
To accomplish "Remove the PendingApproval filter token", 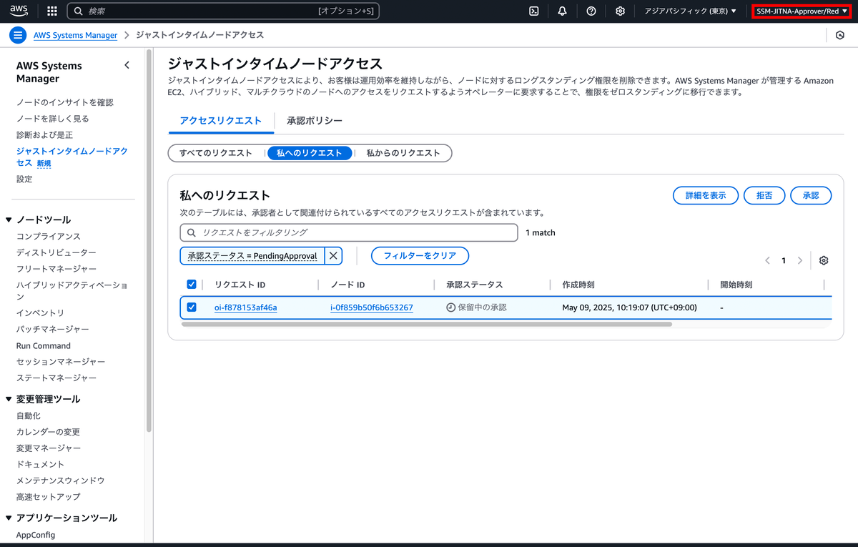I will click(x=333, y=255).
